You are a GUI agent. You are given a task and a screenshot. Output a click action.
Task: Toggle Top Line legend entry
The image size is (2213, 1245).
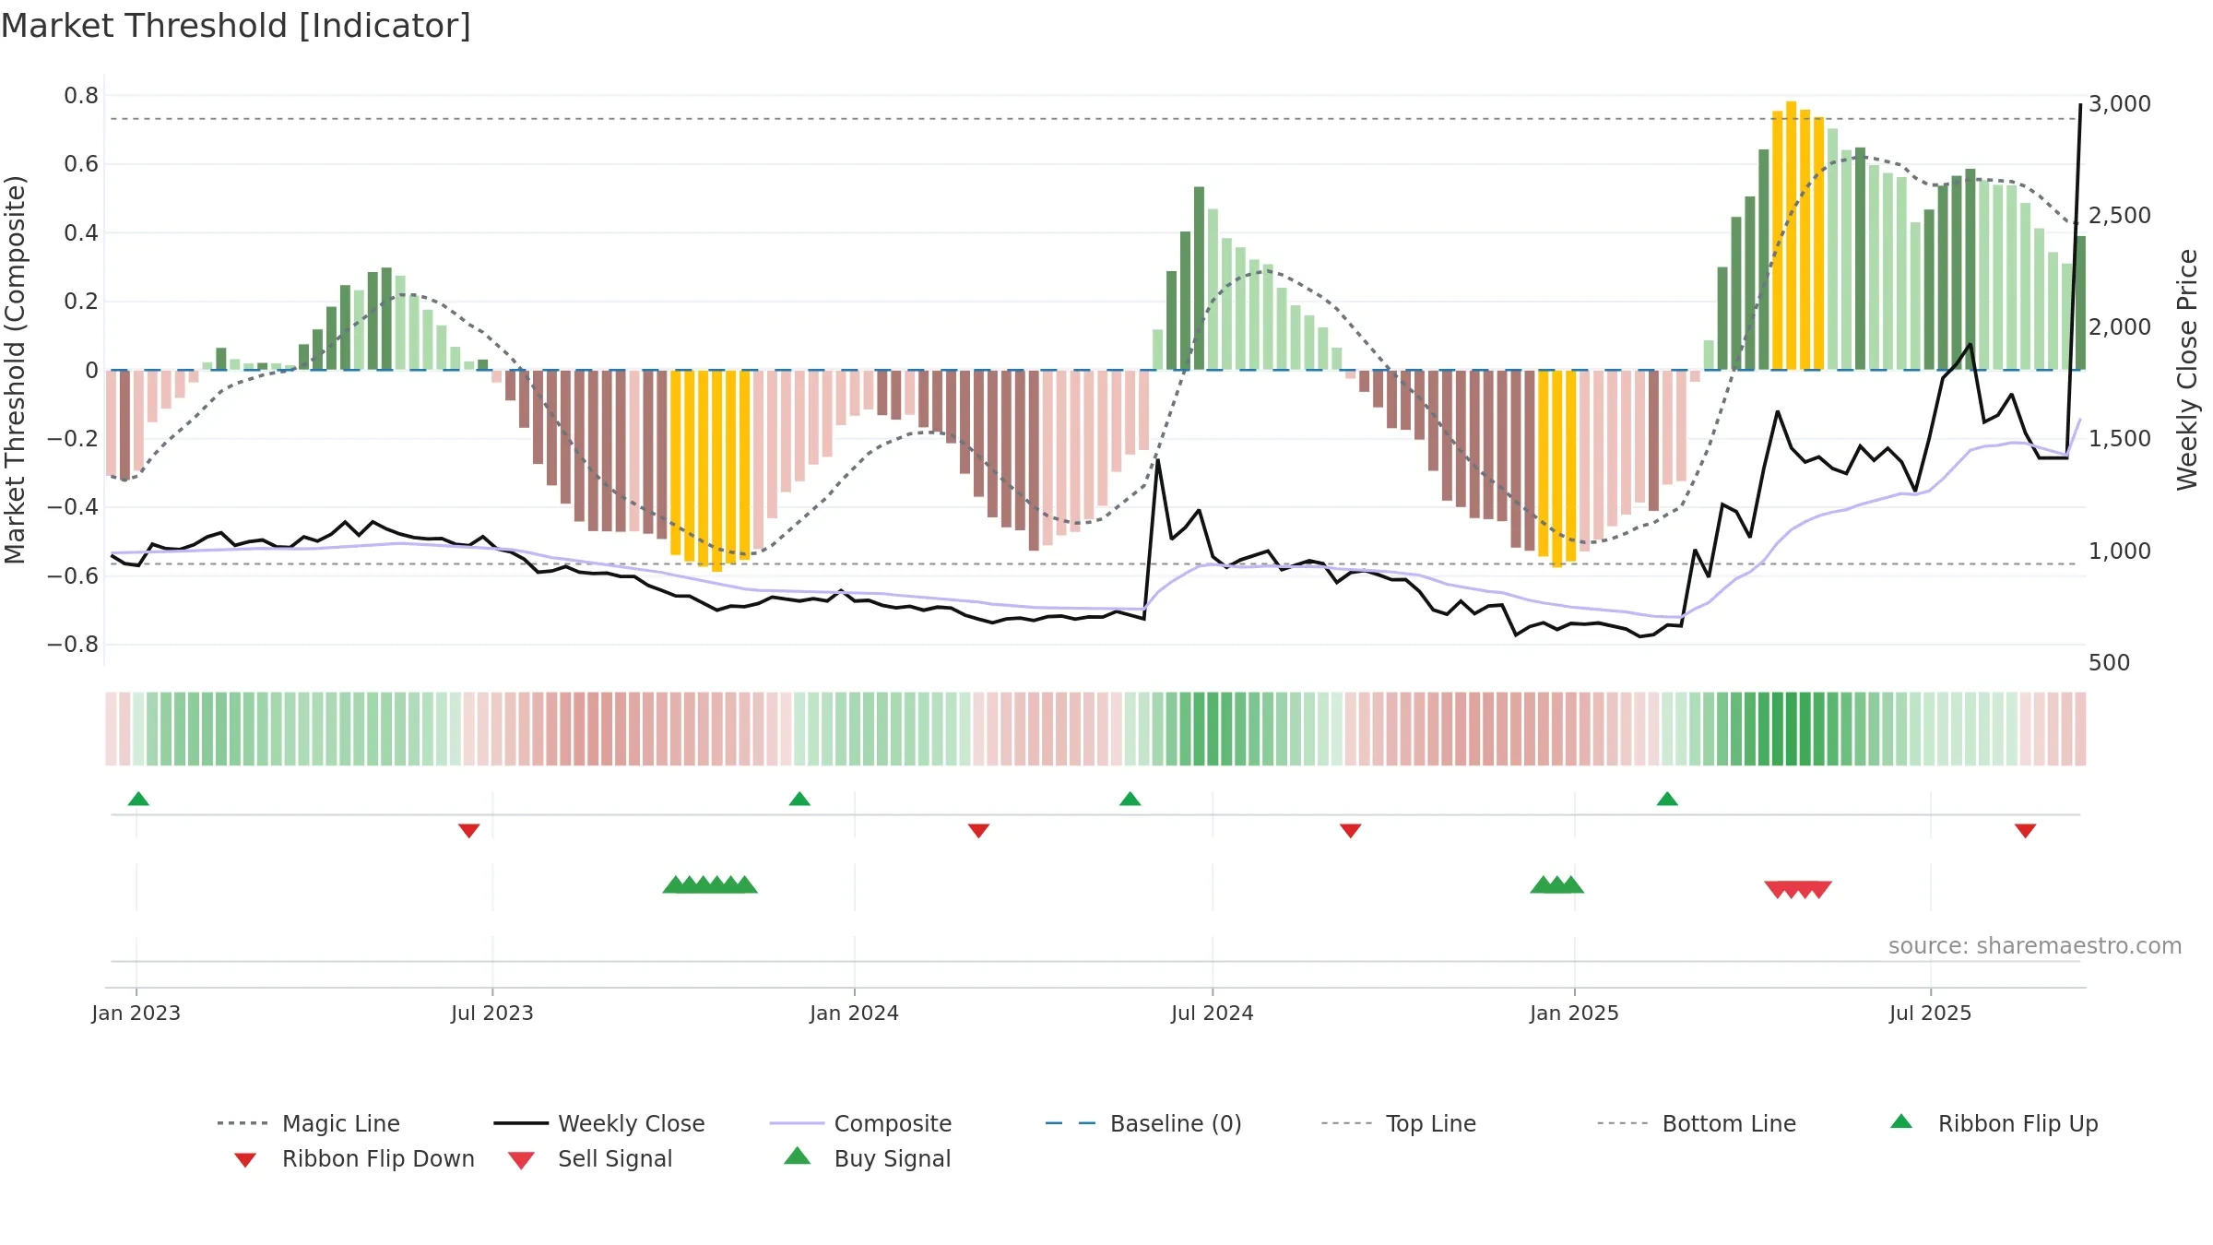click(1398, 1123)
